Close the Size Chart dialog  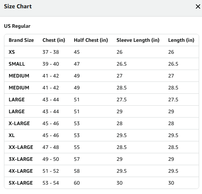198,6
